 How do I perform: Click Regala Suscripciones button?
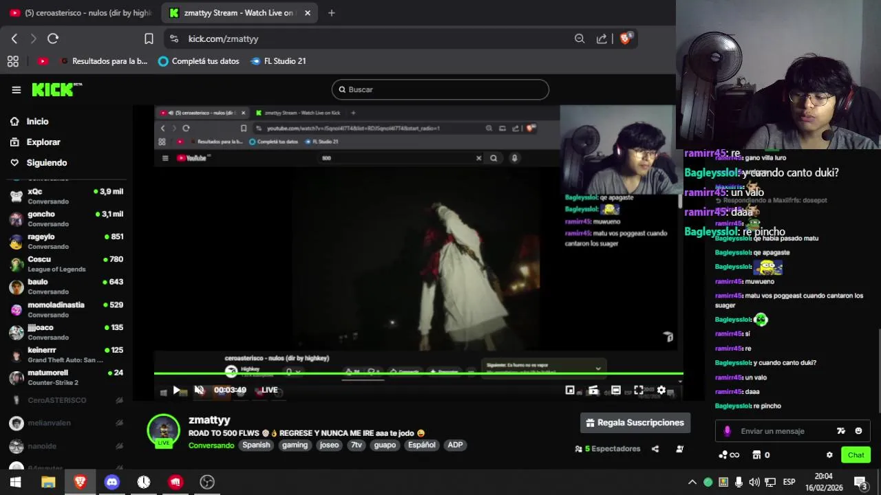tap(635, 423)
